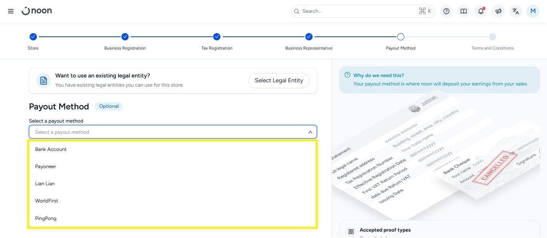
Task: Click the Why do we need this help icon
Action: (347, 75)
